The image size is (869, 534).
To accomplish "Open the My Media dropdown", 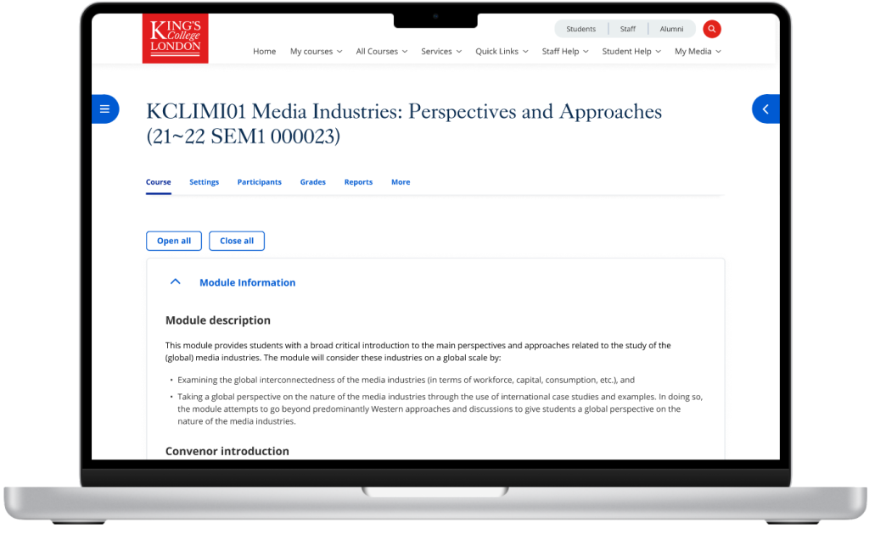I will pyautogui.click(x=698, y=52).
